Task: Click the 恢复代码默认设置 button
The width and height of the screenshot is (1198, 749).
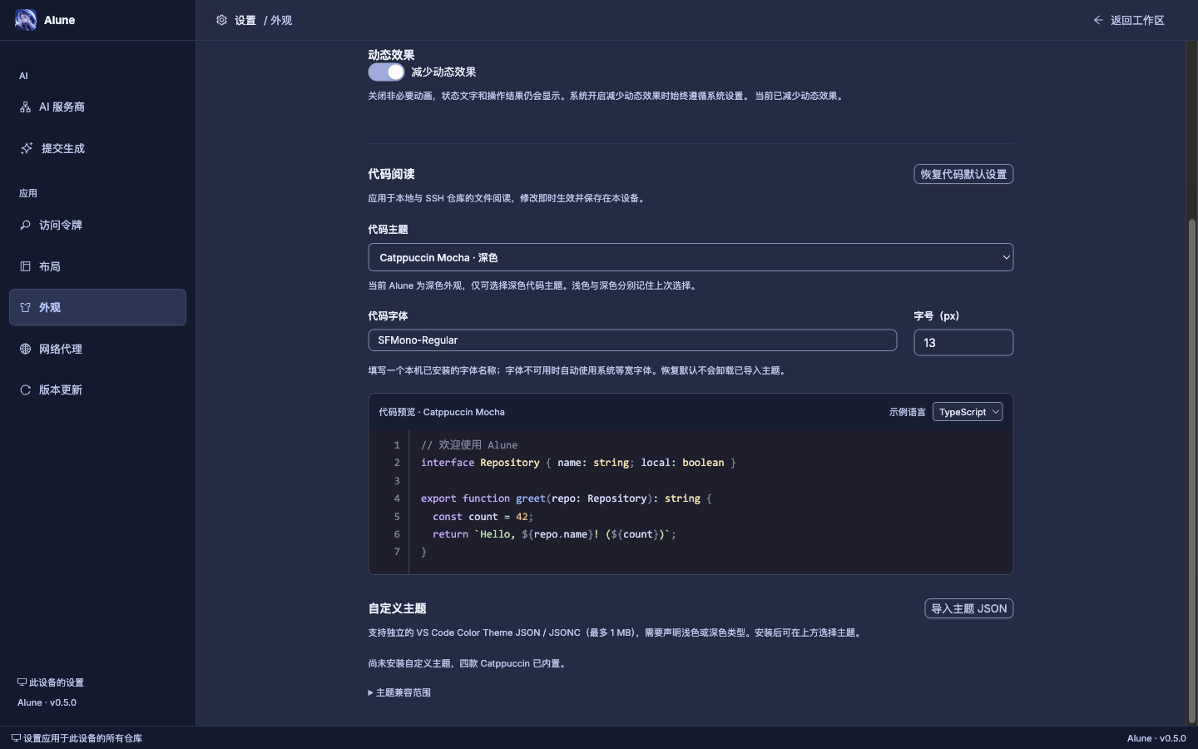Action: [x=963, y=174]
